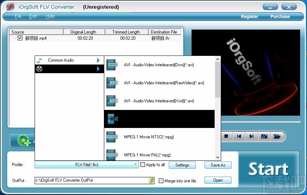Start the conversion with Start button

pos(269,169)
